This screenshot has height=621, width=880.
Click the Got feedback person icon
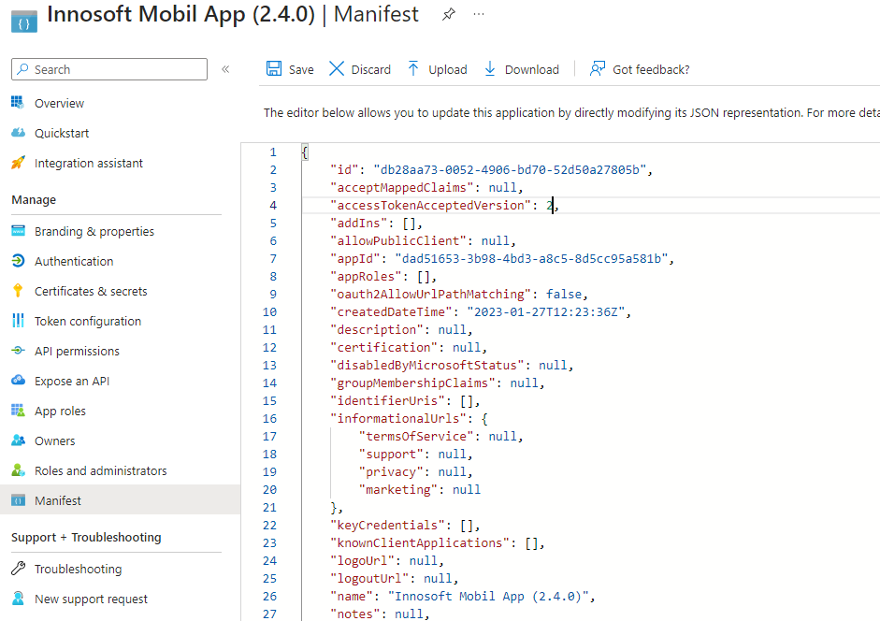(x=598, y=69)
